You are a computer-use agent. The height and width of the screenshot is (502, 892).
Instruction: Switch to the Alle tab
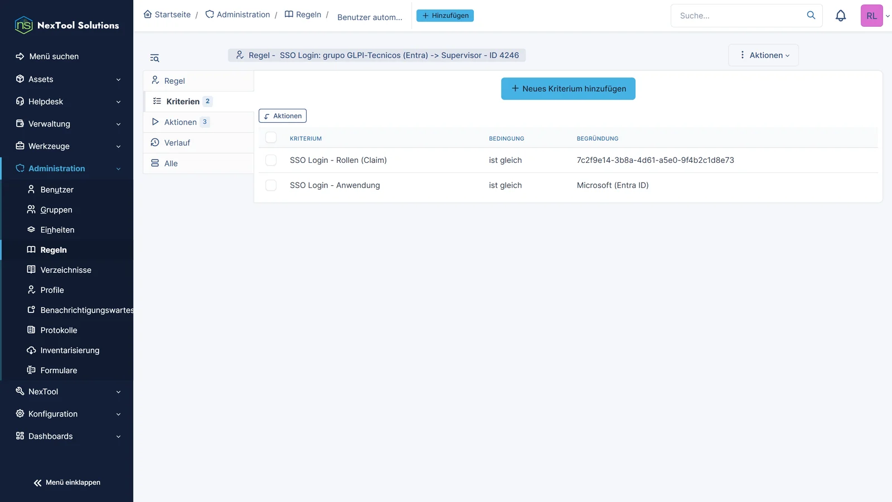point(198,163)
